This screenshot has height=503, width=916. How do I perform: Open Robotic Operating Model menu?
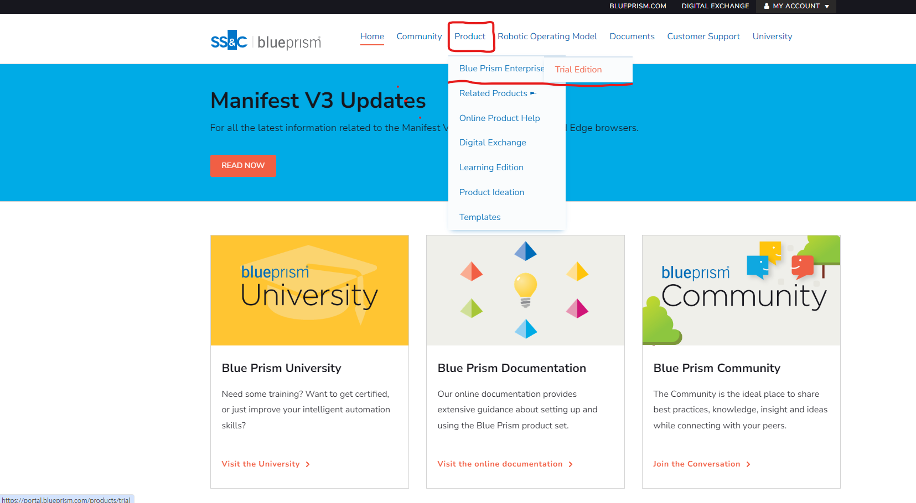[x=547, y=36]
